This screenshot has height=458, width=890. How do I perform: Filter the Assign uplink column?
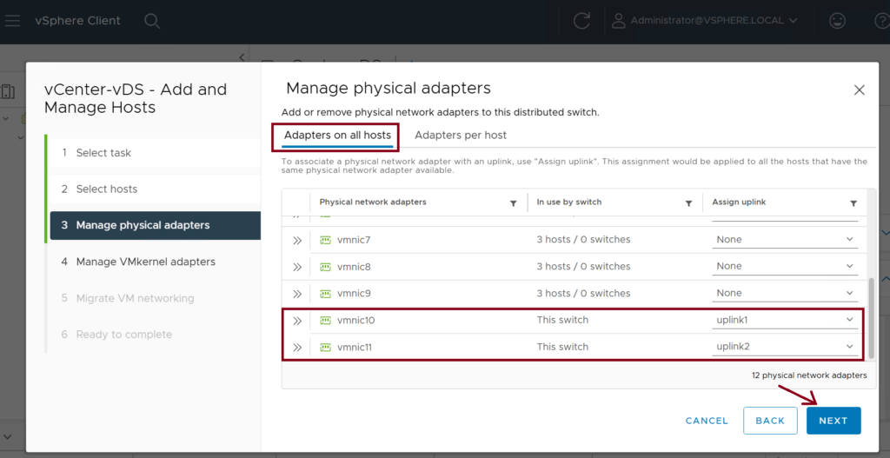tap(853, 203)
